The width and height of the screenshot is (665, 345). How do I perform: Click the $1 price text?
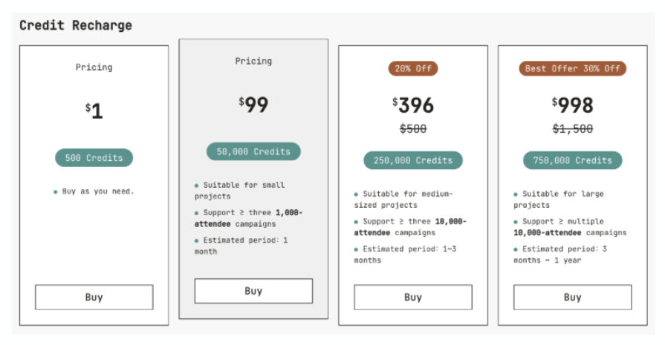[94, 111]
